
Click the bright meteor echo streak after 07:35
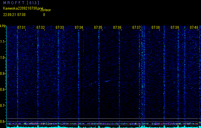(x=107, y=81)
